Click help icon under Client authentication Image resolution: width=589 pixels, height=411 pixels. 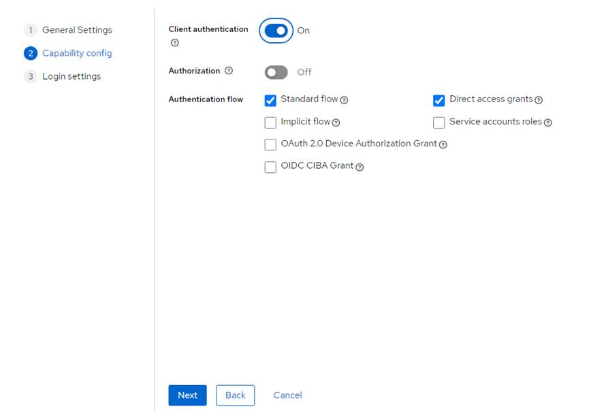(x=175, y=43)
